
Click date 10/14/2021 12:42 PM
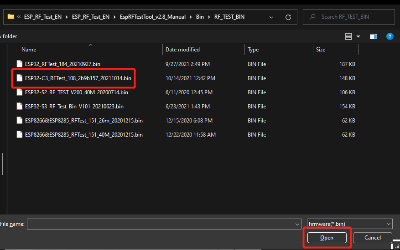click(190, 78)
